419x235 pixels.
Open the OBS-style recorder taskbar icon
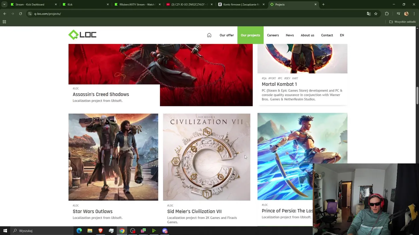[x=133, y=231]
